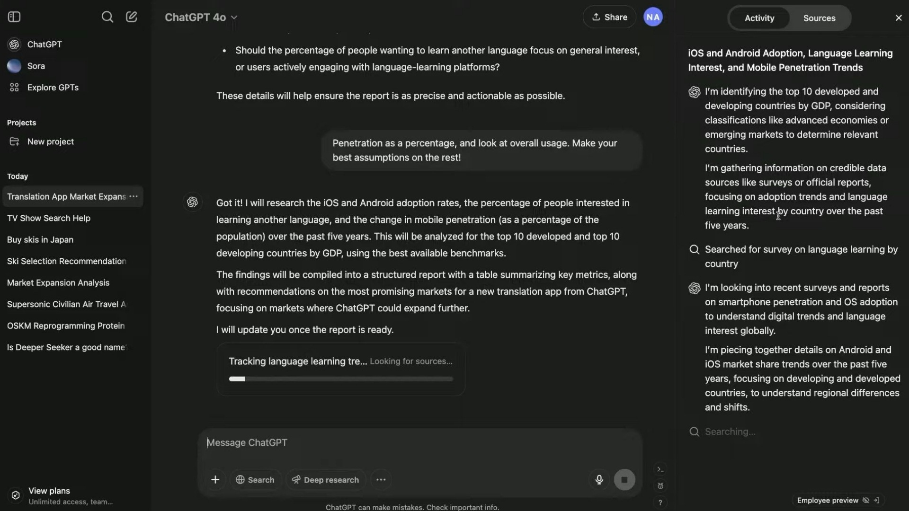Click the Sources panel close button
The width and height of the screenshot is (909, 511).
tap(898, 18)
